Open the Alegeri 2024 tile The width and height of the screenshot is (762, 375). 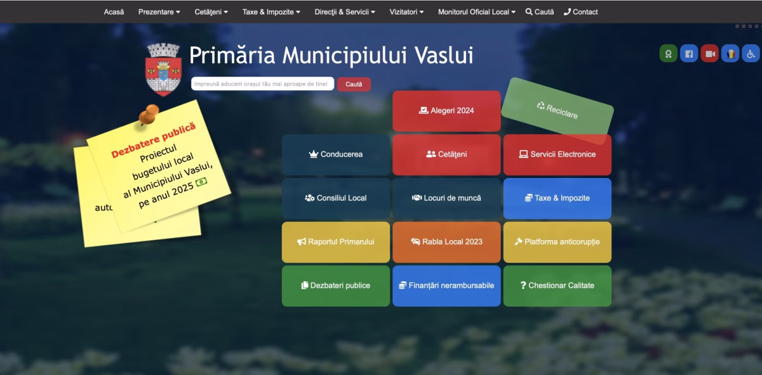point(446,111)
